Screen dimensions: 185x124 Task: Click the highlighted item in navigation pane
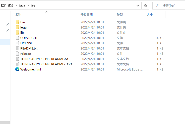(5, 42)
